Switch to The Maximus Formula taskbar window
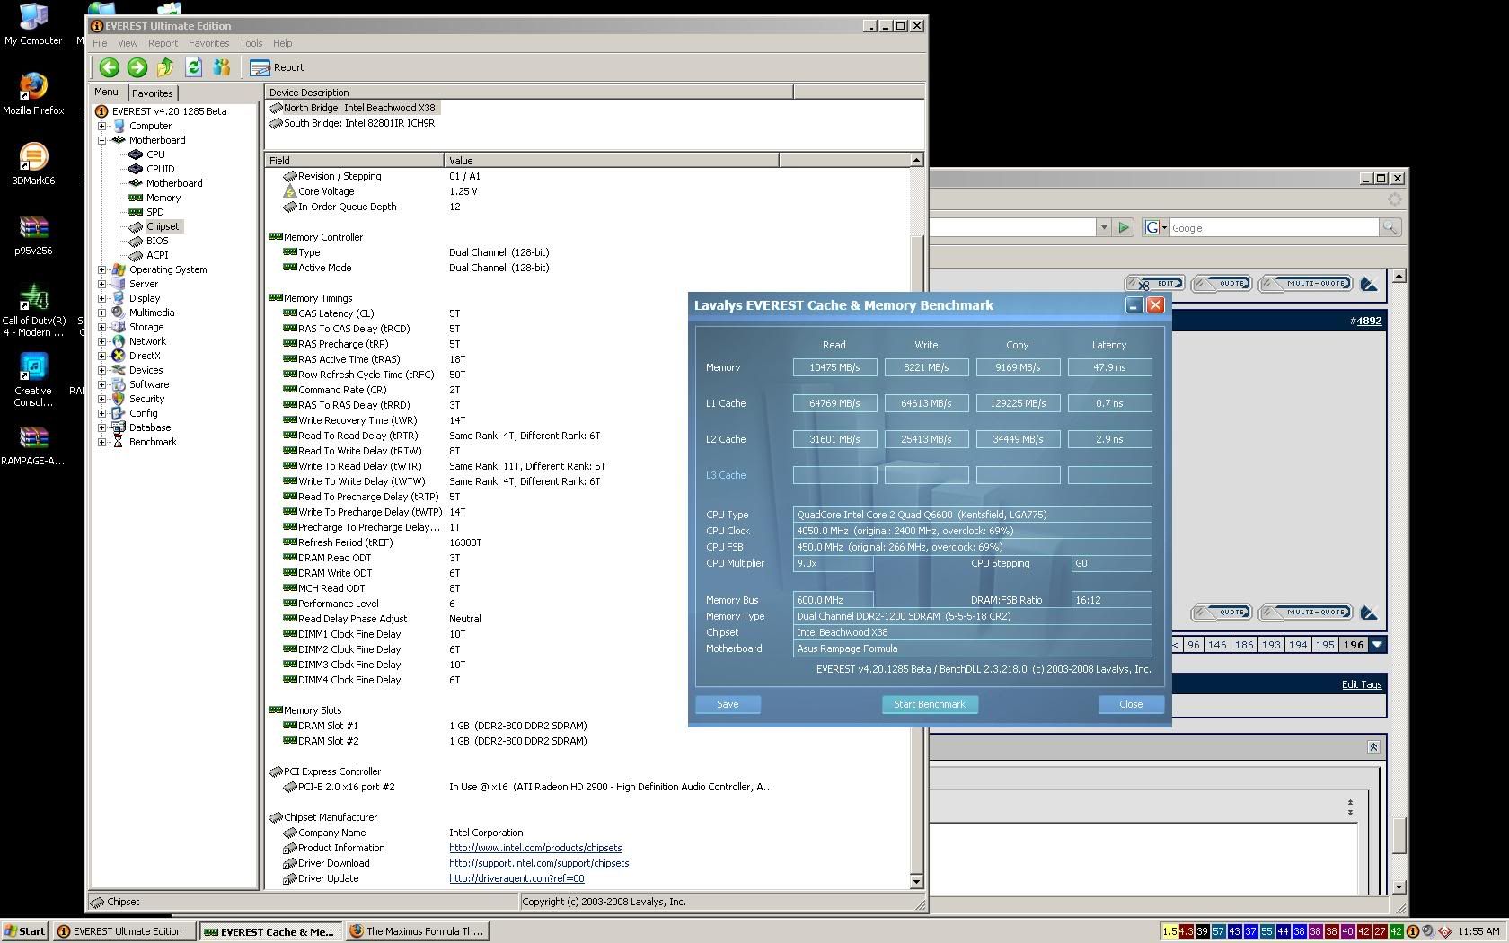Viewport: 1509px width, 943px height. [418, 931]
